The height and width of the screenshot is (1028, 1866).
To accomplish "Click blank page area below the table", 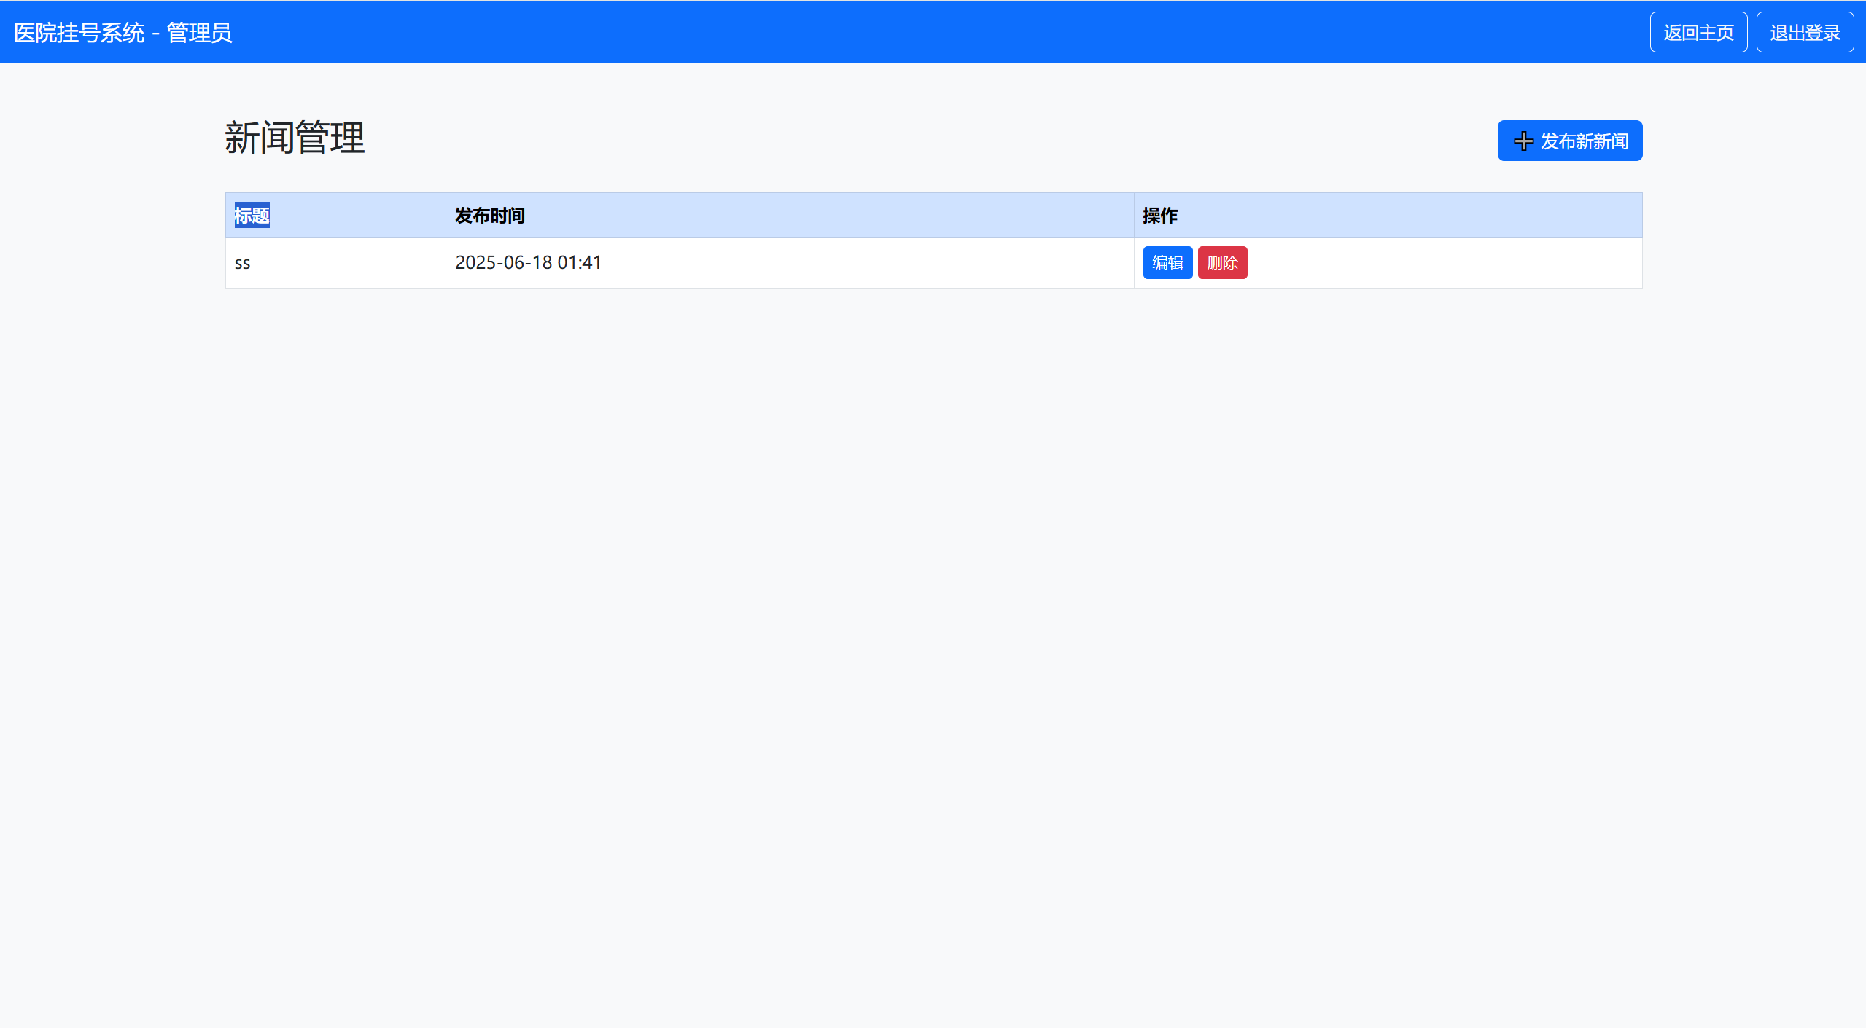I will click(x=933, y=583).
